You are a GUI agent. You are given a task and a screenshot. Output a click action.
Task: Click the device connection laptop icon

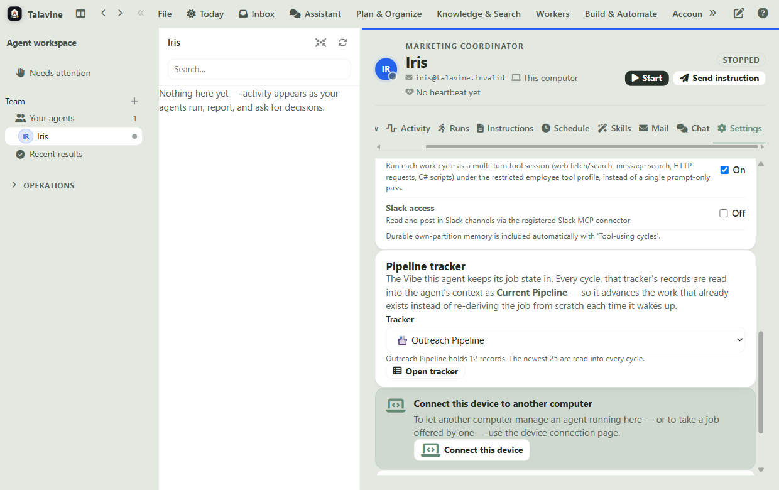tap(396, 405)
